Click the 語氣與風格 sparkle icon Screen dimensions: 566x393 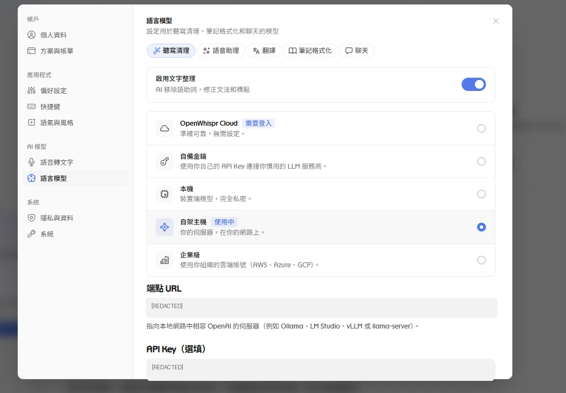click(31, 122)
